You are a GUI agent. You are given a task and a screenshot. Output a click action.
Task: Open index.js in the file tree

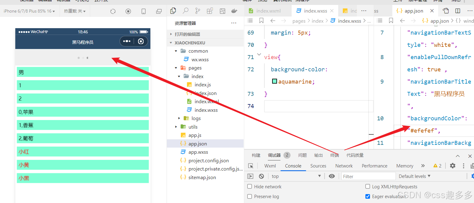tap(205, 85)
